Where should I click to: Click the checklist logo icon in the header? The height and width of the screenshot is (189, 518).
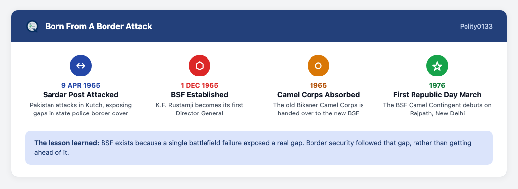click(32, 26)
